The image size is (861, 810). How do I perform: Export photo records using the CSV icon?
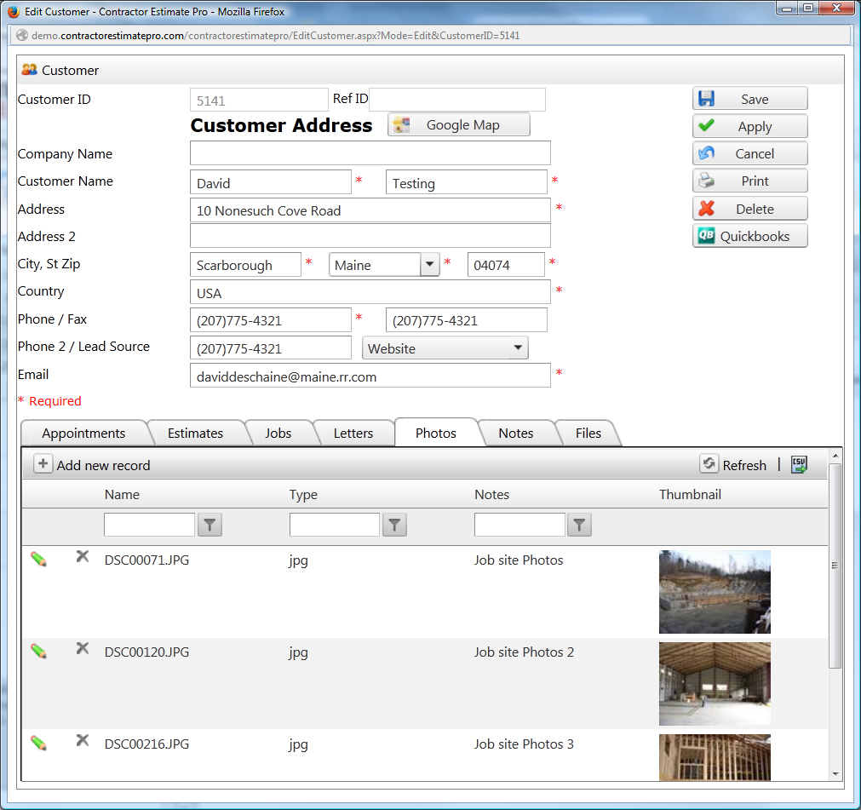pyautogui.click(x=798, y=464)
